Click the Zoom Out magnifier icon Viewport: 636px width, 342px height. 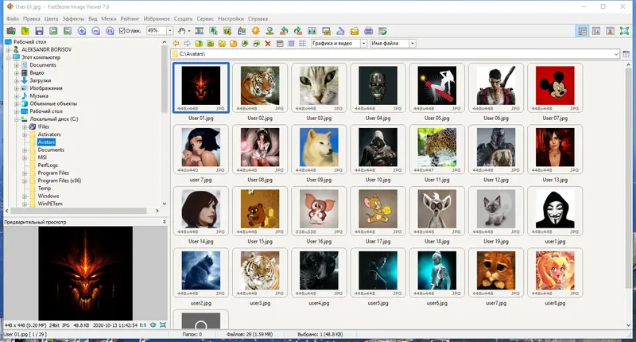(96, 30)
